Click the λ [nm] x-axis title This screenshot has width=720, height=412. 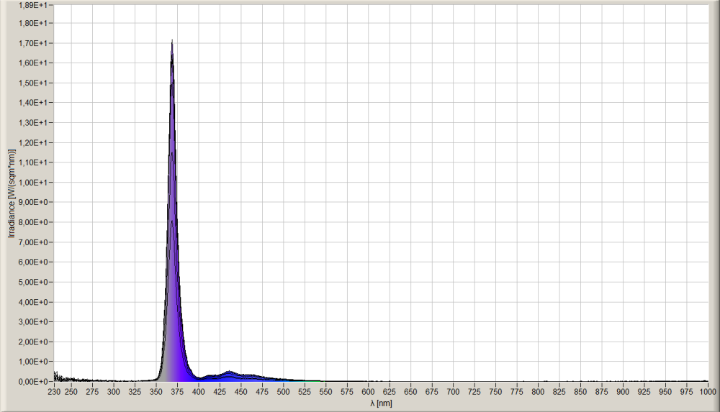pyautogui.click(x=381, y=404)
